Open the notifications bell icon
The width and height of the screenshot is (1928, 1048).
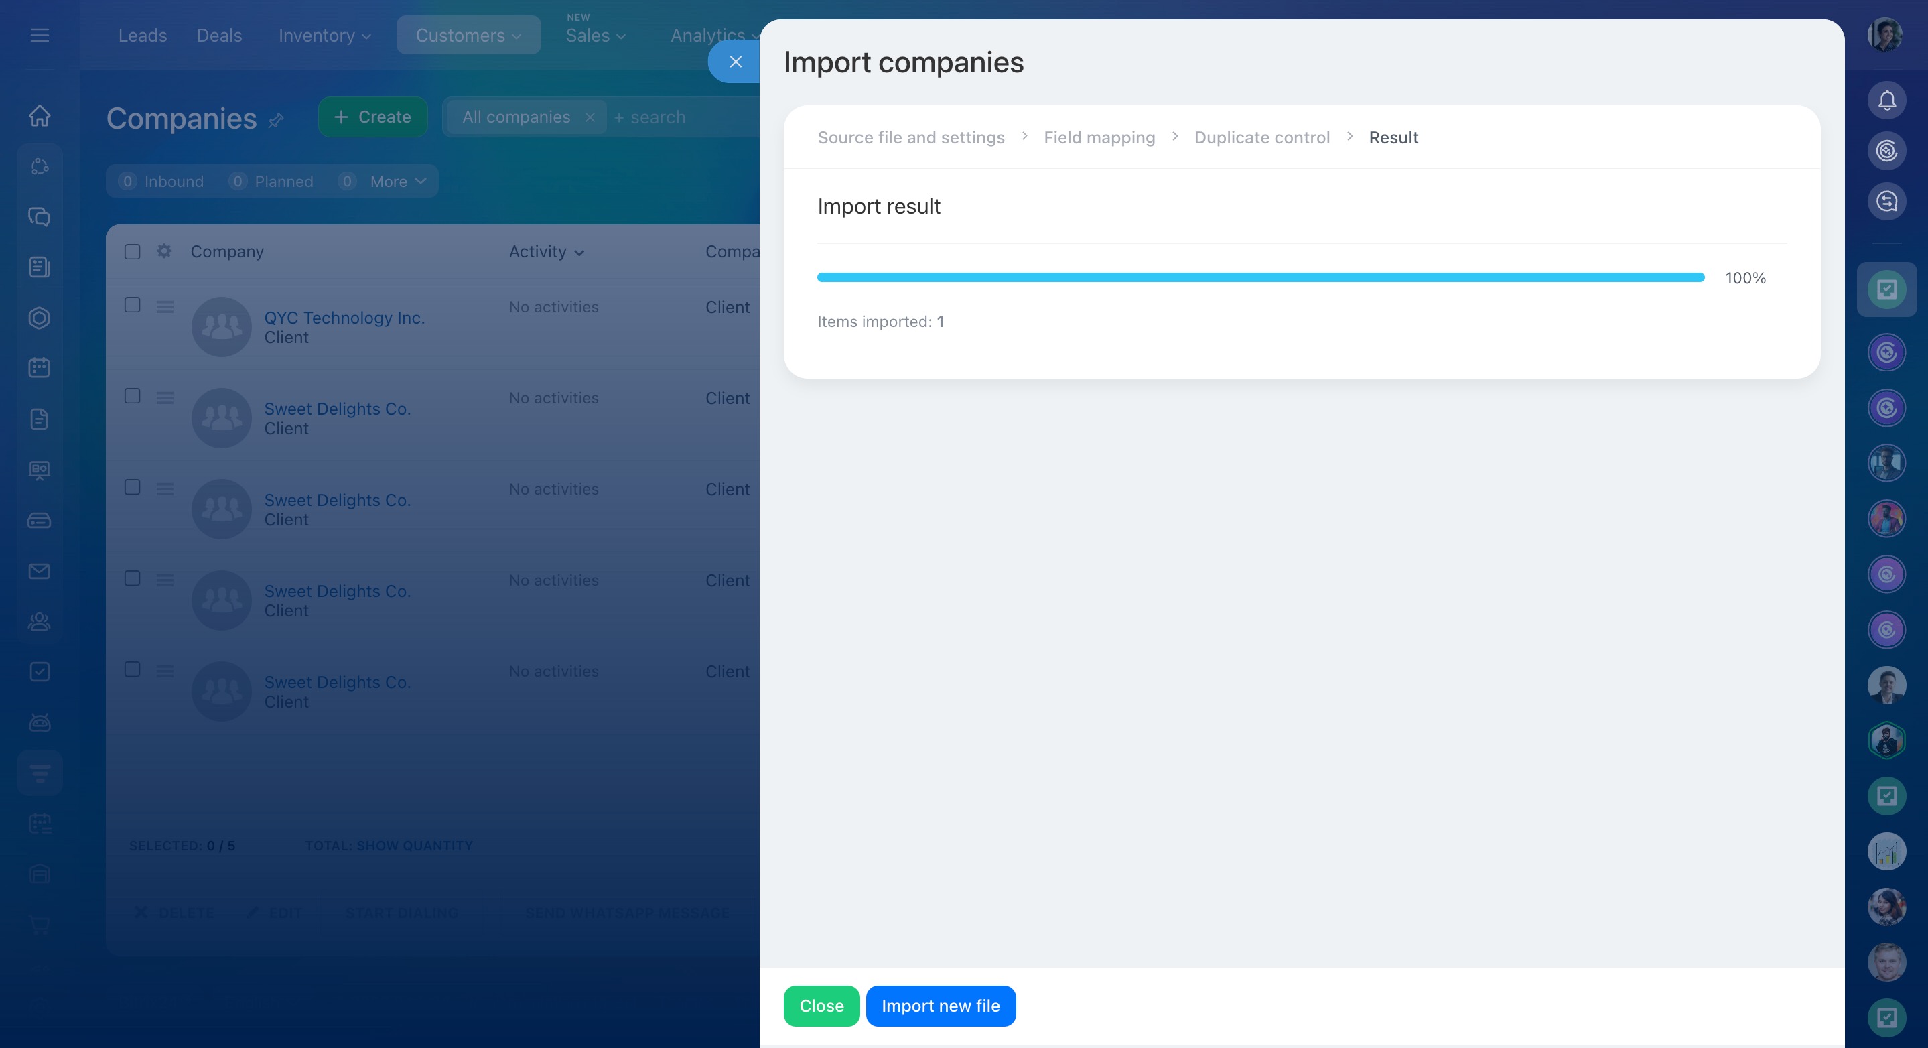click(1886, 101)
